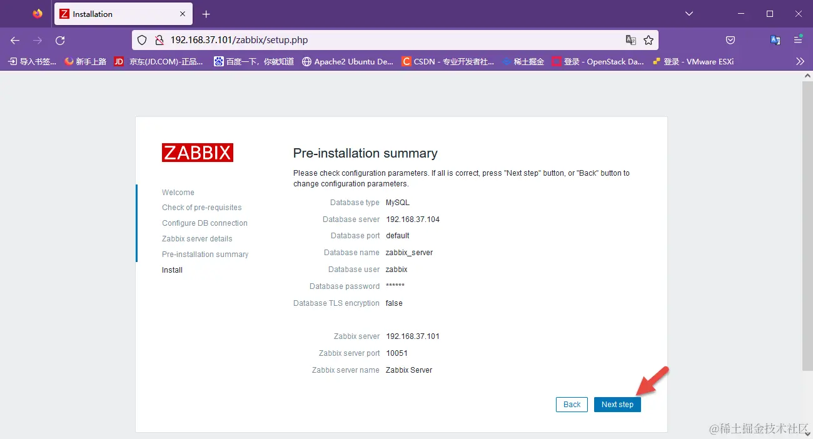Image resolution: width=813 pixels, height=439 pixels.
Task: Click Zabbix server value 192.168.37.101
Action: click(413, 336)
